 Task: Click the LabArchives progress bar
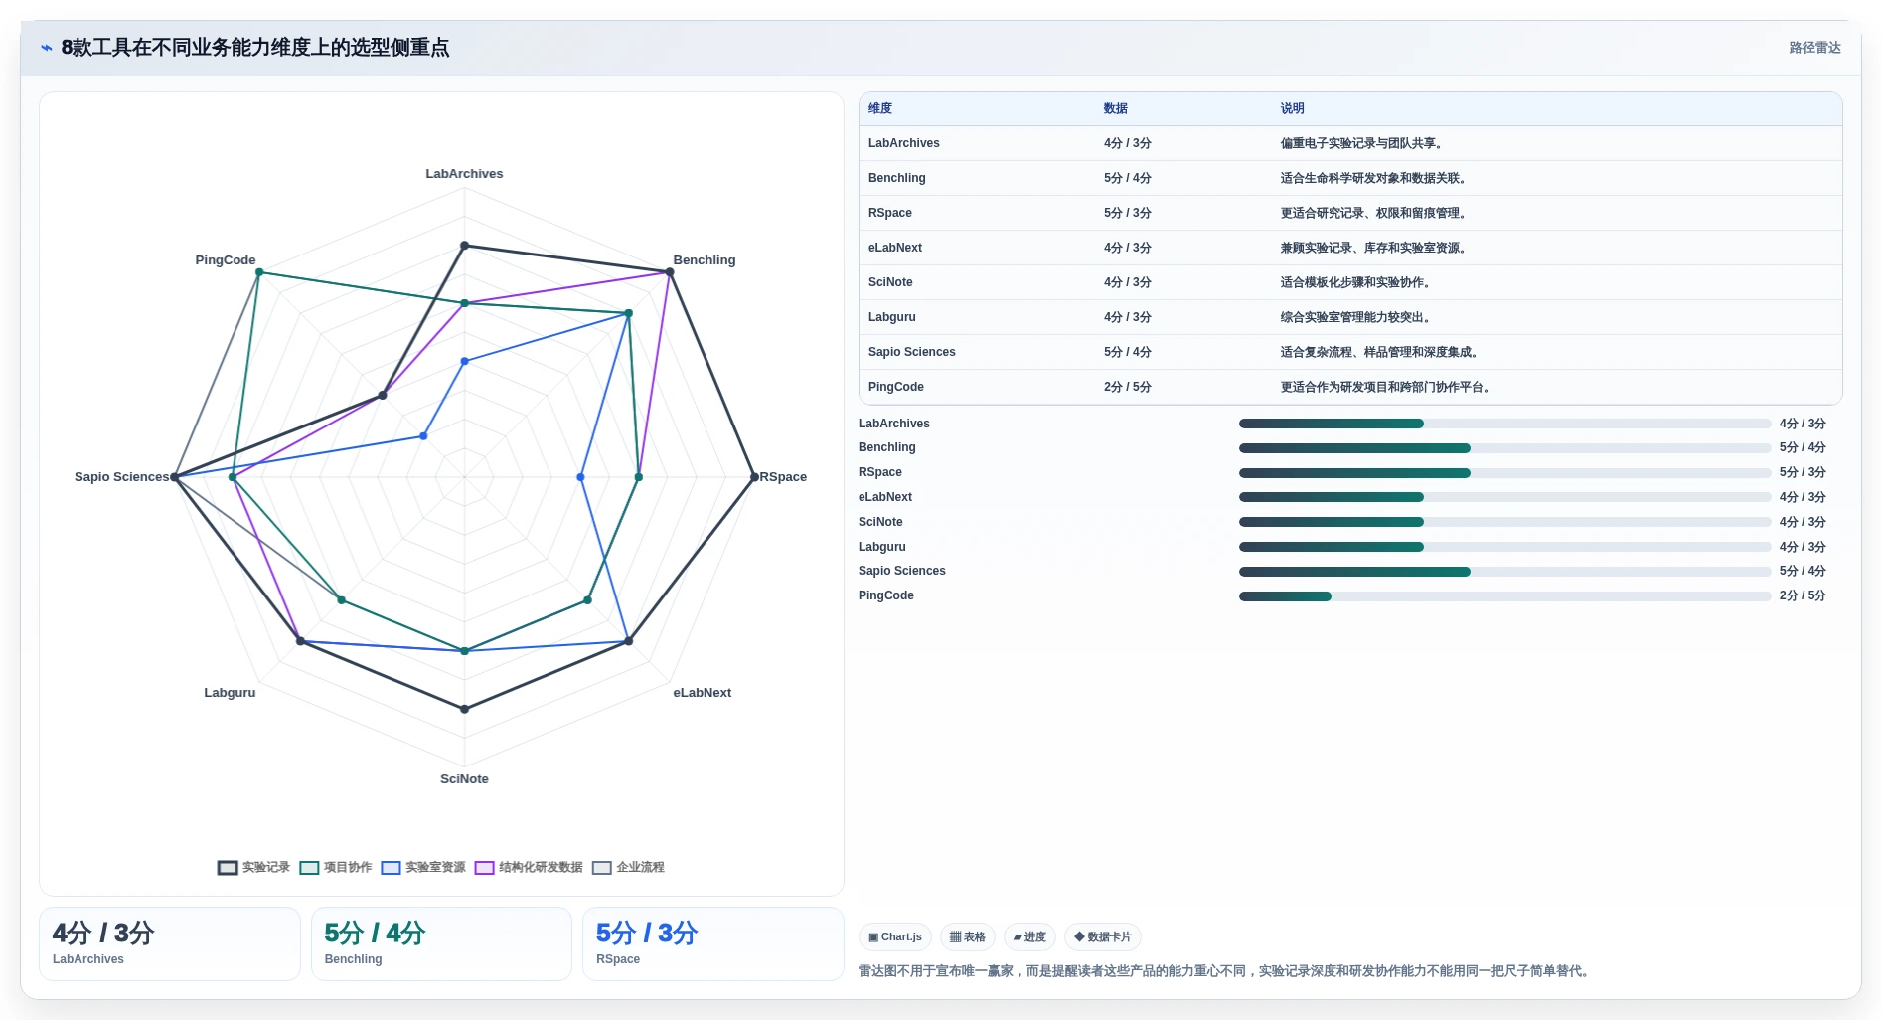click(x=1504, y=424)
